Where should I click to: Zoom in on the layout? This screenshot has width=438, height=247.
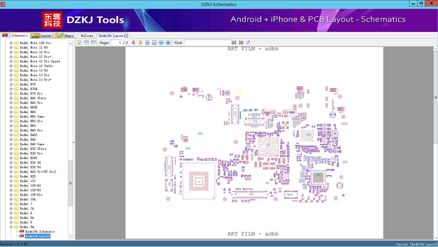(x=168, y=43)
